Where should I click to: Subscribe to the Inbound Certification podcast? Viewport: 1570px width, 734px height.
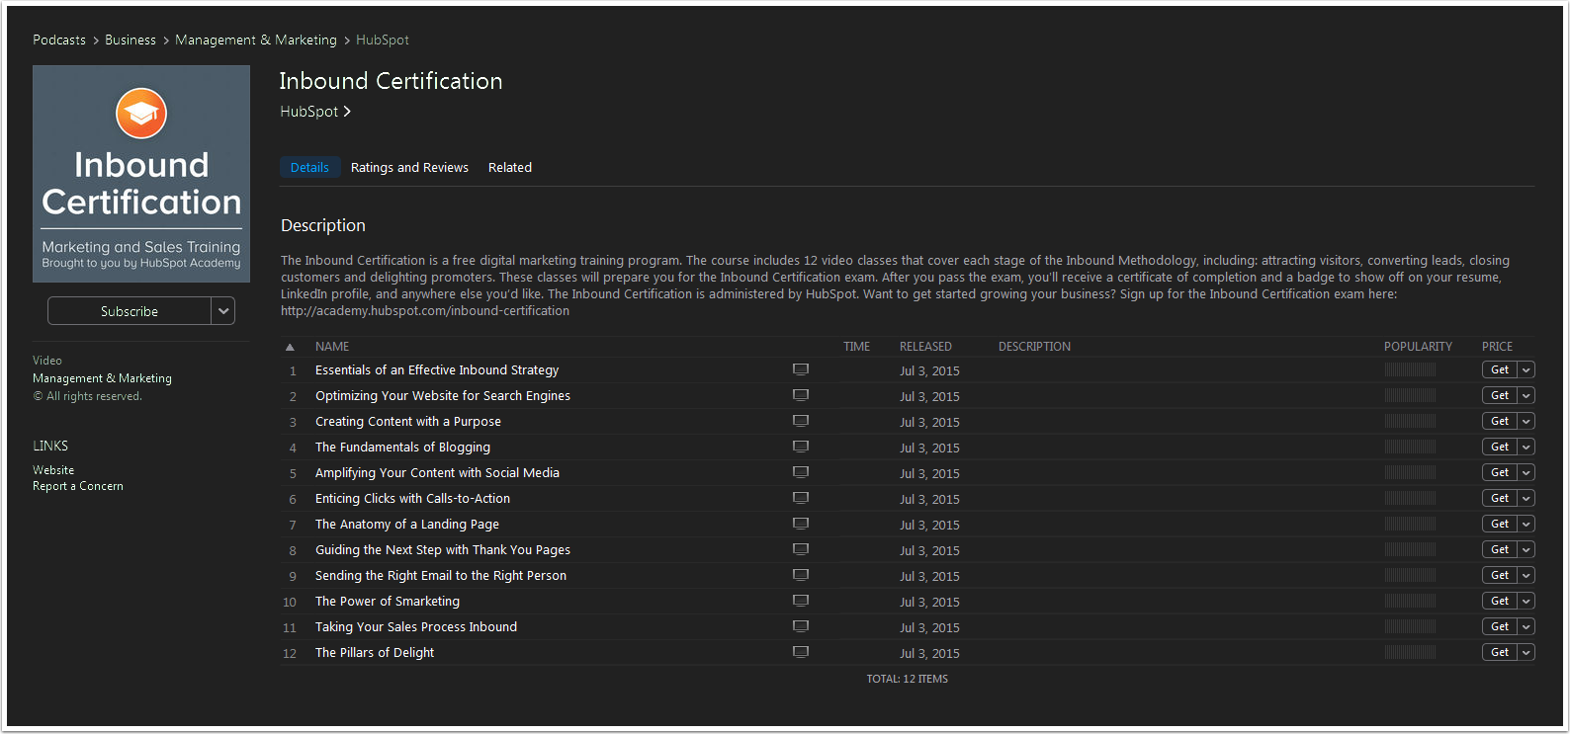[x=130, y=311]
